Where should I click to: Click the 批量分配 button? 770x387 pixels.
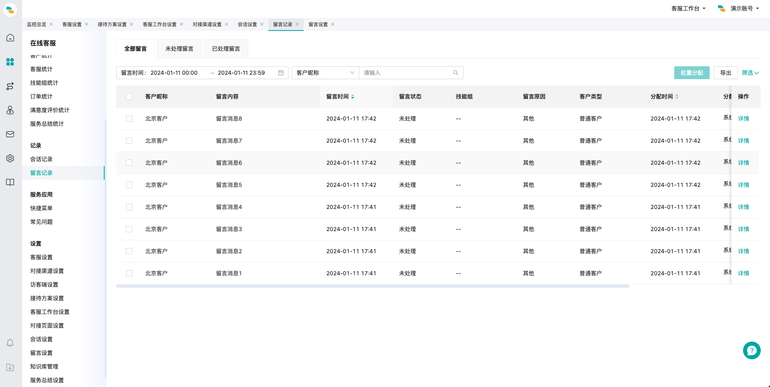[x=692, y=73]
